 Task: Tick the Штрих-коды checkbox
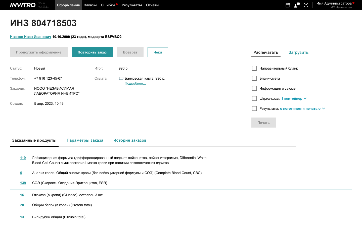pyautogui.click(x=254, y=98)
